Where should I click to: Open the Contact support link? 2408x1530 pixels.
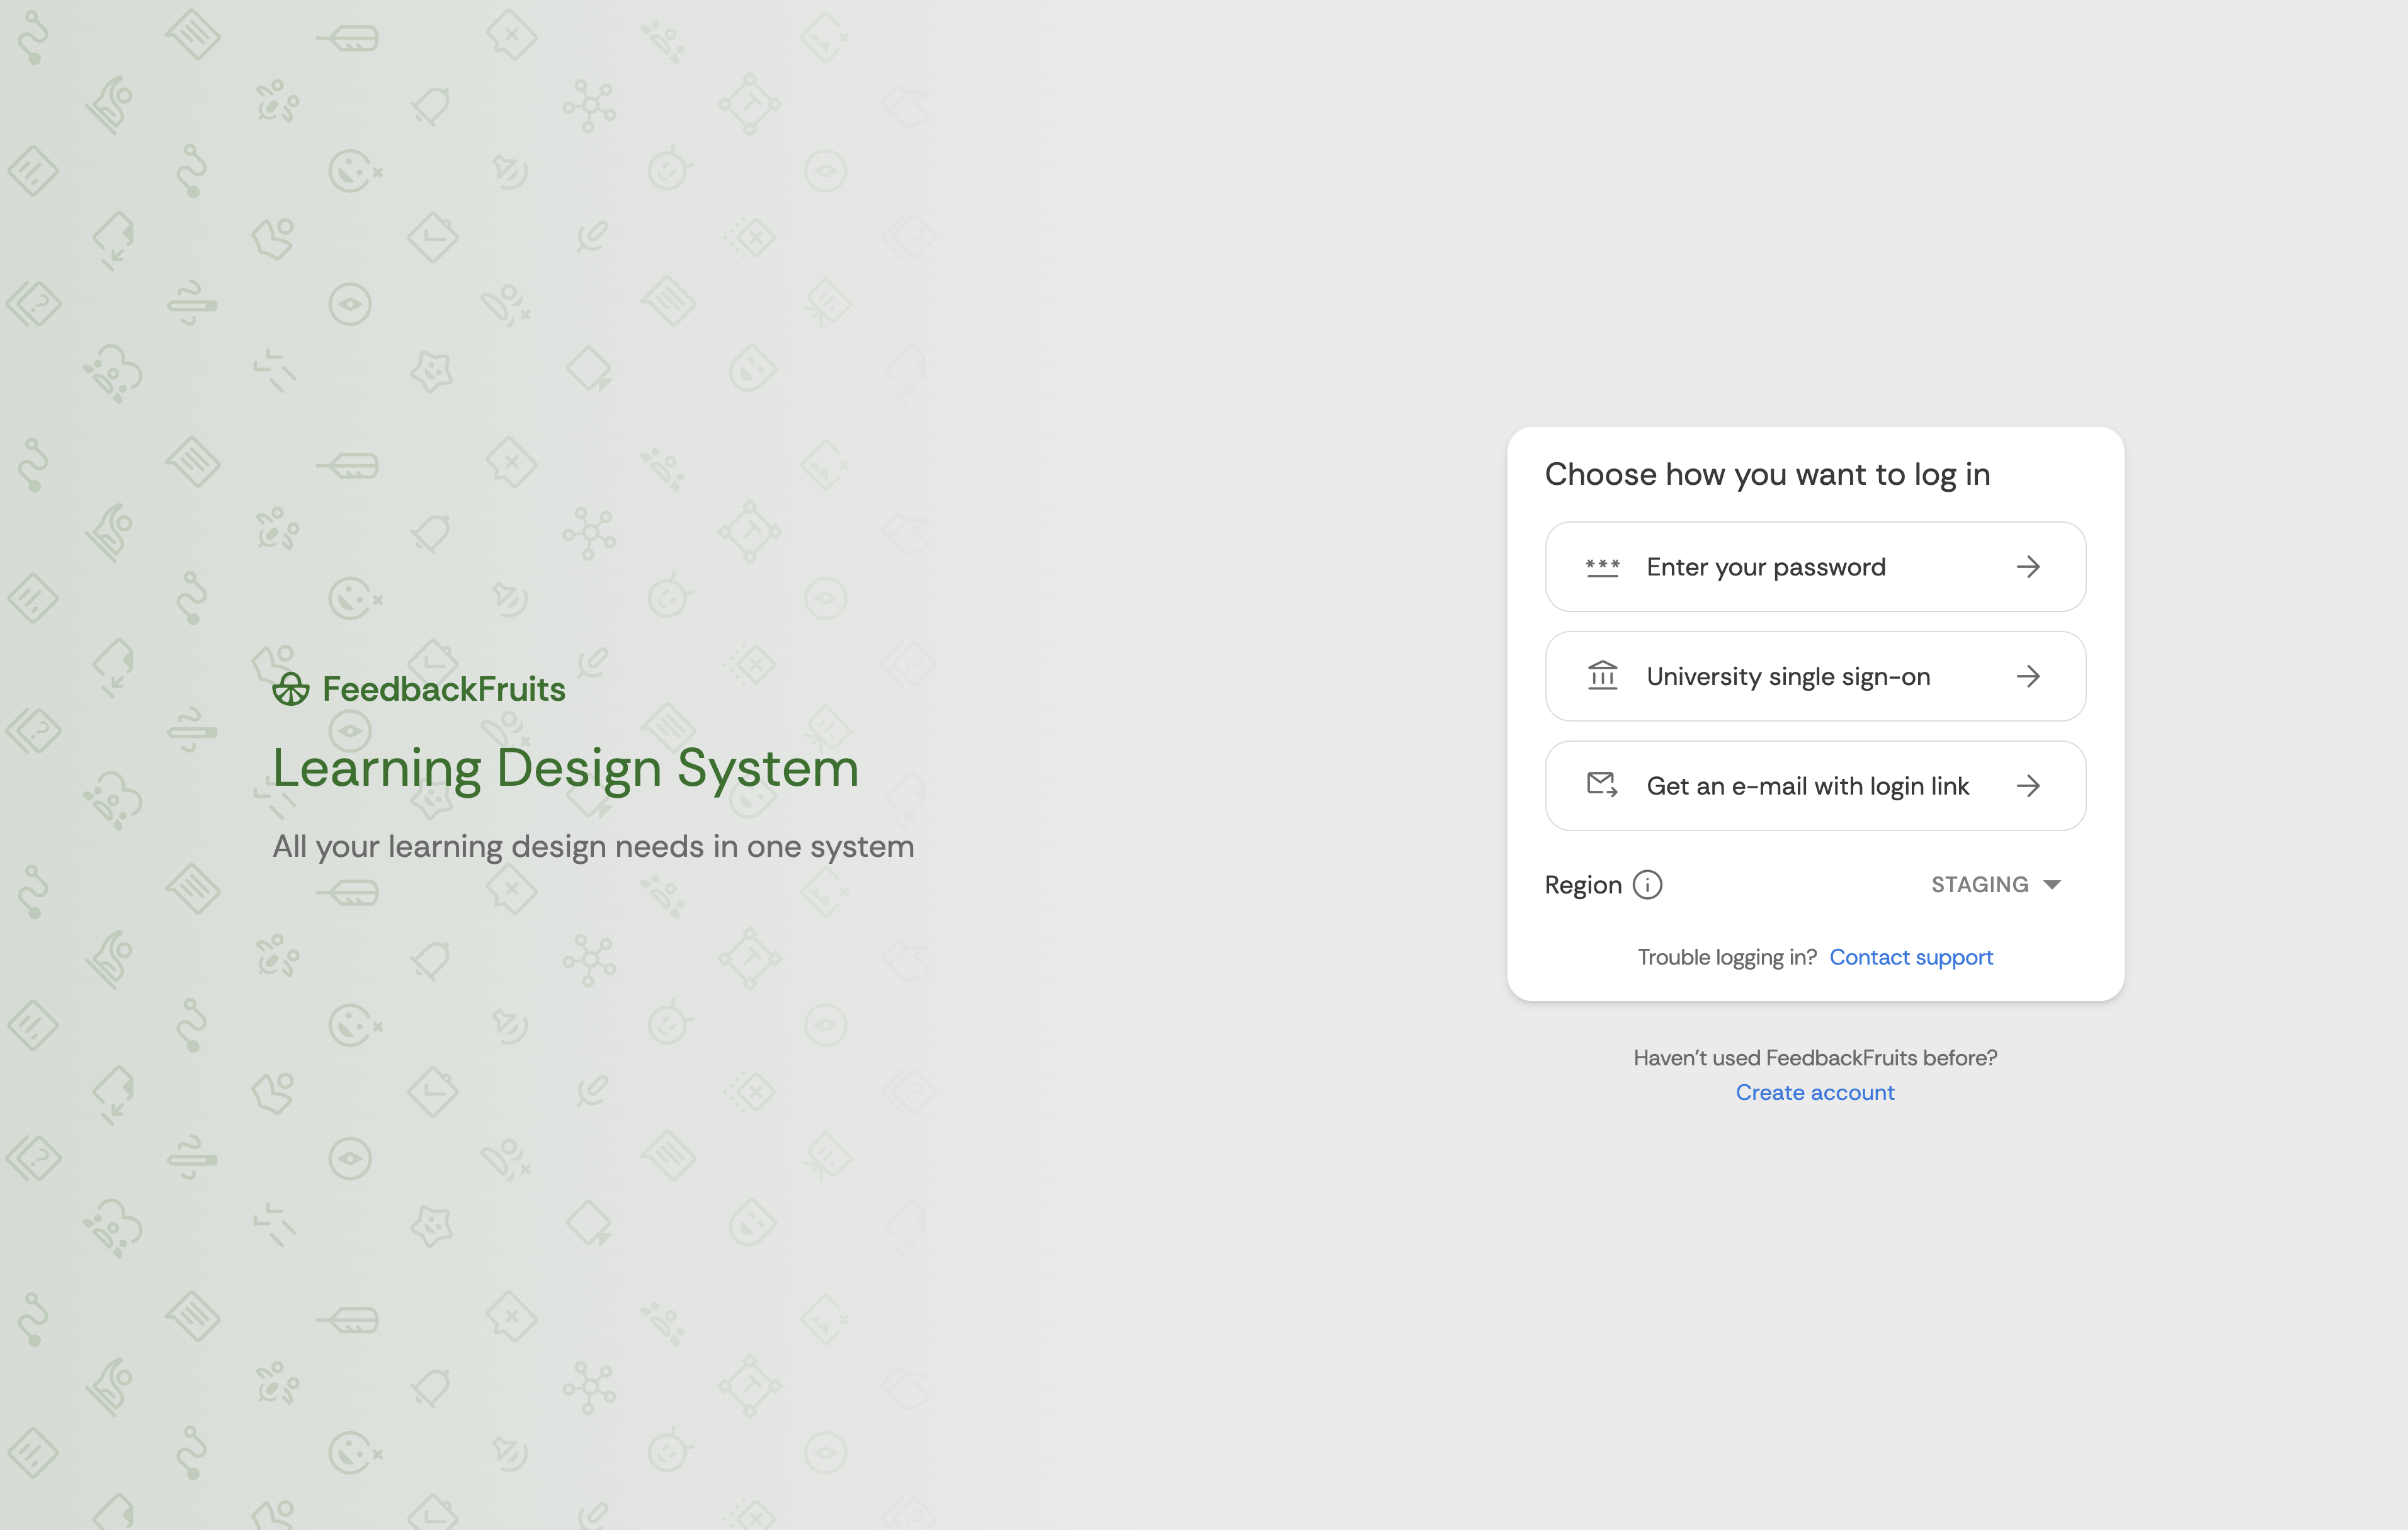1911,957
